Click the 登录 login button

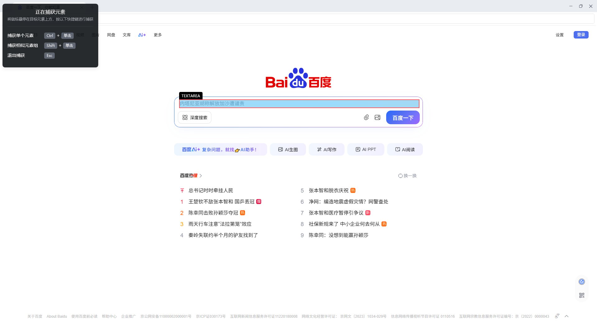pyautogui.click(x=581, y=35)
